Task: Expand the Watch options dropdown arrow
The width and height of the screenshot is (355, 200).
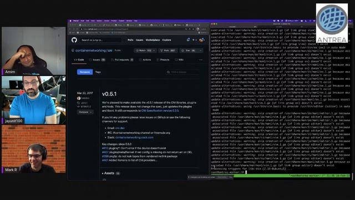Action: tap(154, 51)
